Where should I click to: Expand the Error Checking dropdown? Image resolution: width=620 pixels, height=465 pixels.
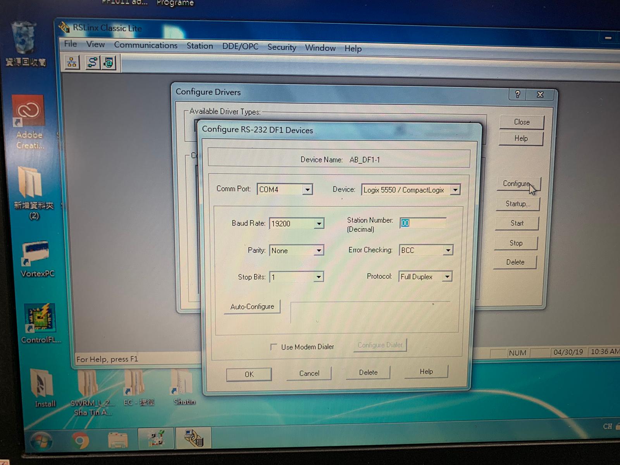(x=448, y=250)
